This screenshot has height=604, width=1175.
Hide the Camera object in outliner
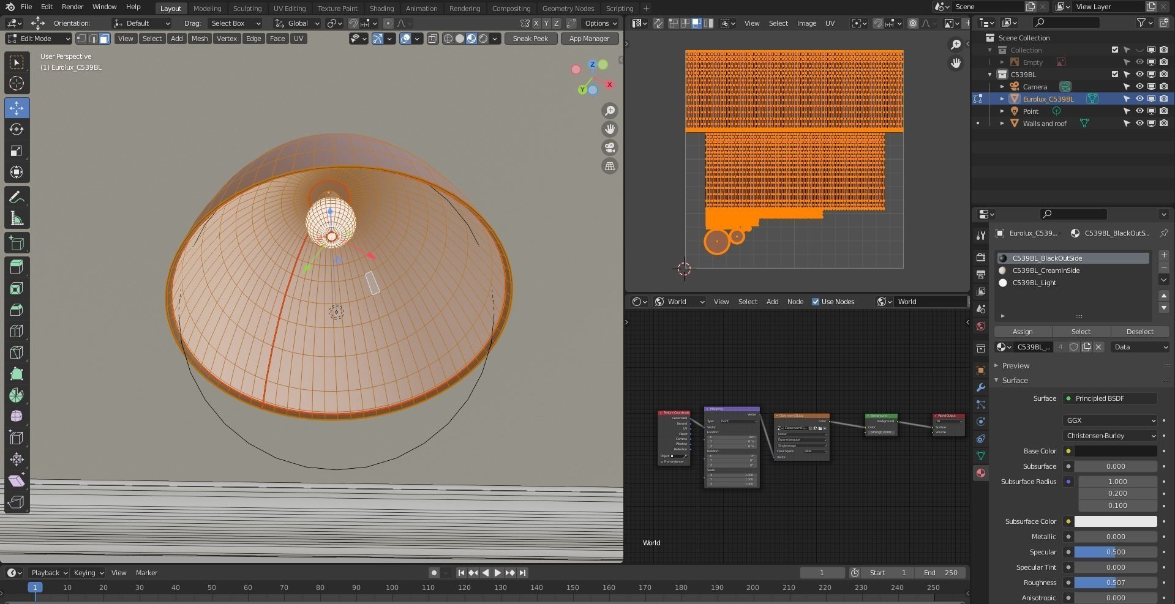[1139, 87]
